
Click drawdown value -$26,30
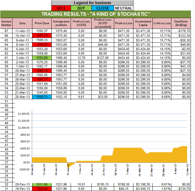point(181,40)
